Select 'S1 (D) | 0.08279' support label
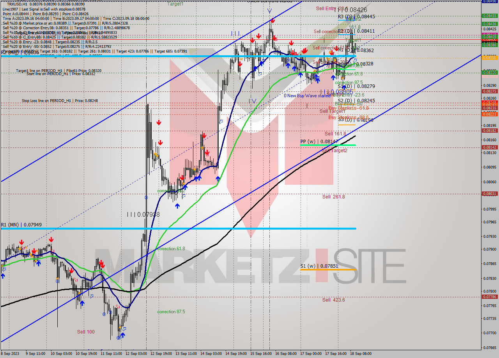Viewport: 499px width, 358px height. (356, 86)
